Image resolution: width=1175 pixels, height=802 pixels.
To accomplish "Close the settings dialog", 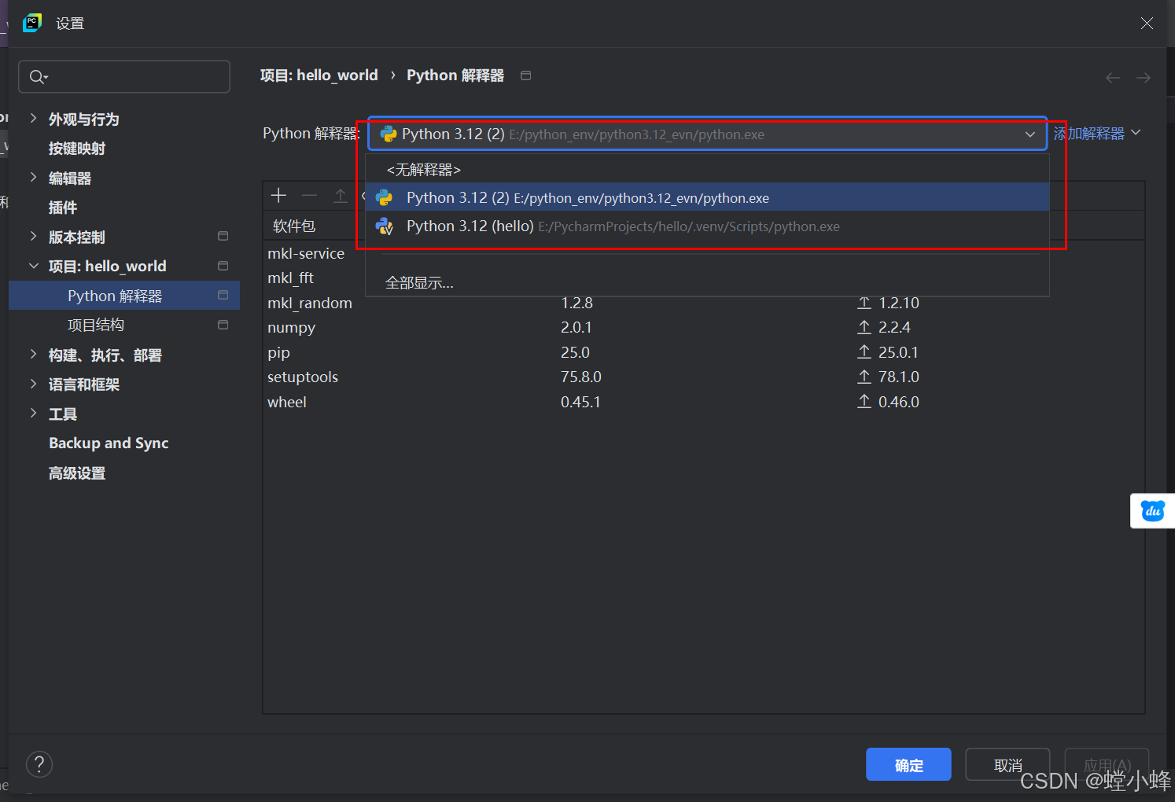I will click(1147, 24).
